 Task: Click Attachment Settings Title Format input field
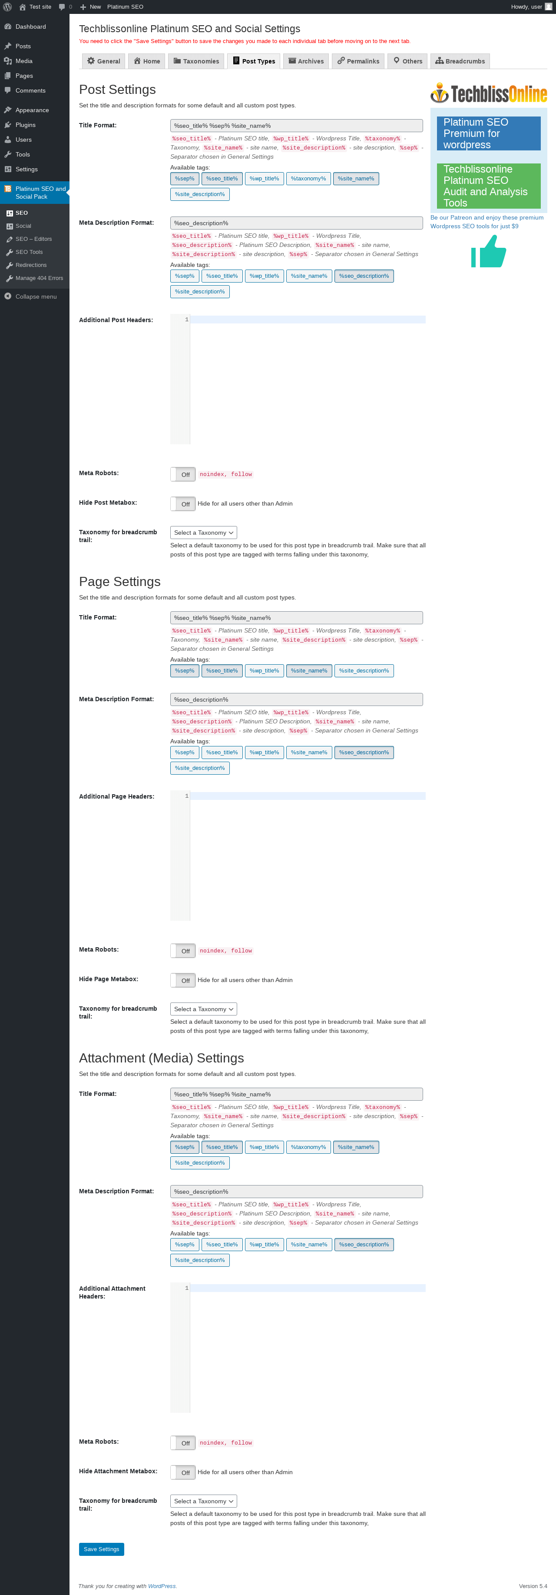[296, 1095]
